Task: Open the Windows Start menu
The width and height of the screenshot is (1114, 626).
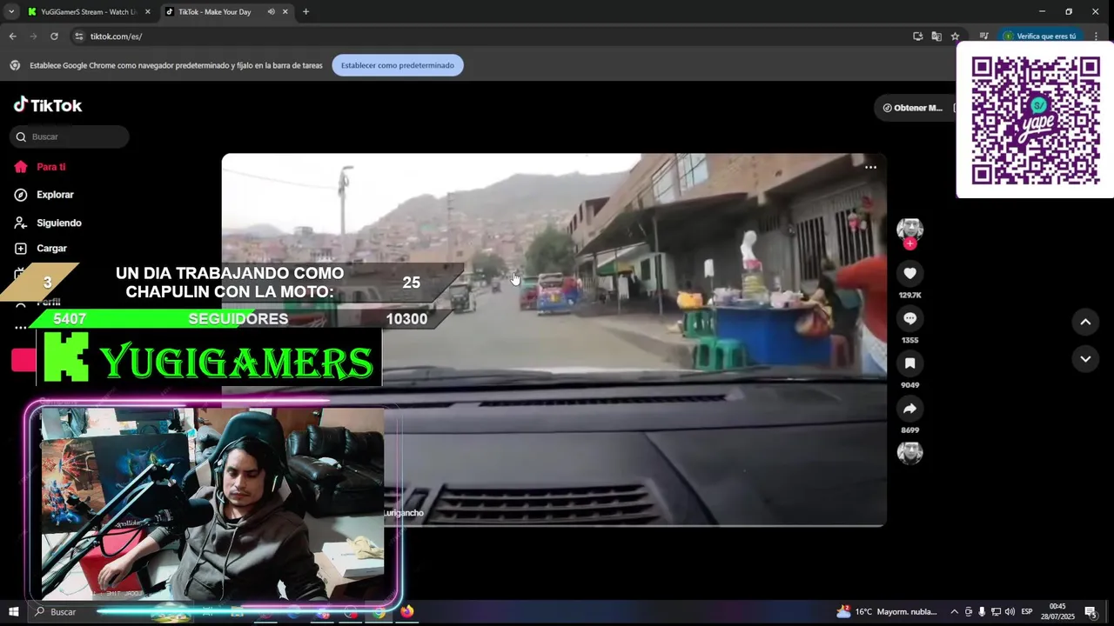Action: coord(14,612)
